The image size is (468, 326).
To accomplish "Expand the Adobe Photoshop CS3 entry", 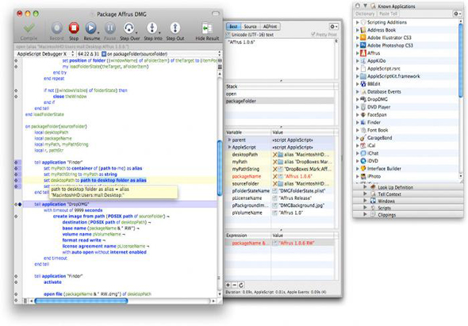I will [357, 45].
